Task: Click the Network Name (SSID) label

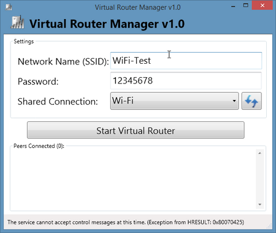Action: [63, 61]
